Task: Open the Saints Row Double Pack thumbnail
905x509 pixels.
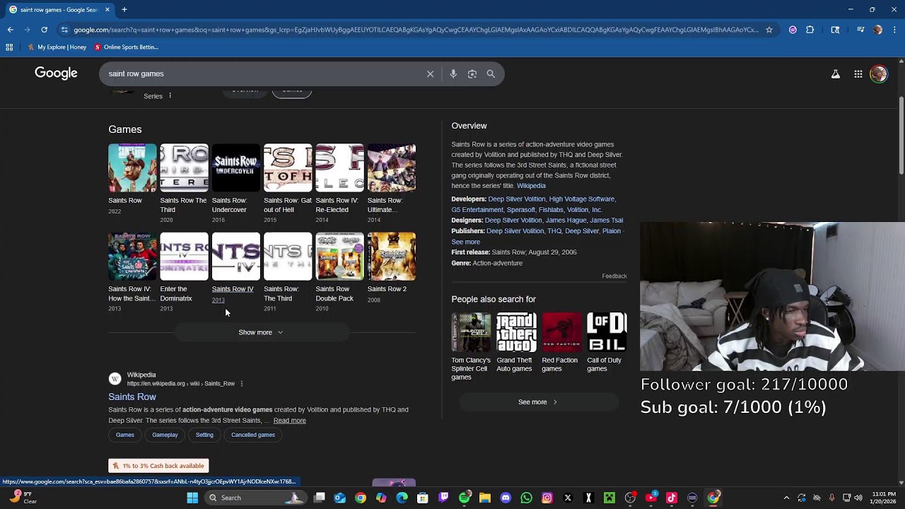Action: 339,257
